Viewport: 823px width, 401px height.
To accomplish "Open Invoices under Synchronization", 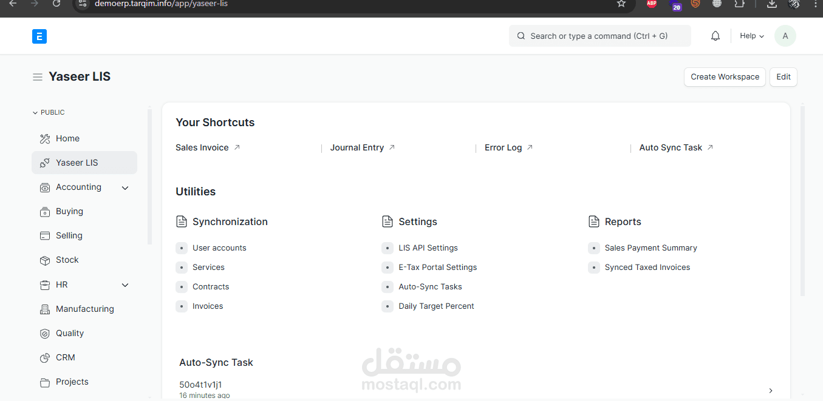I will pos(208,306).
